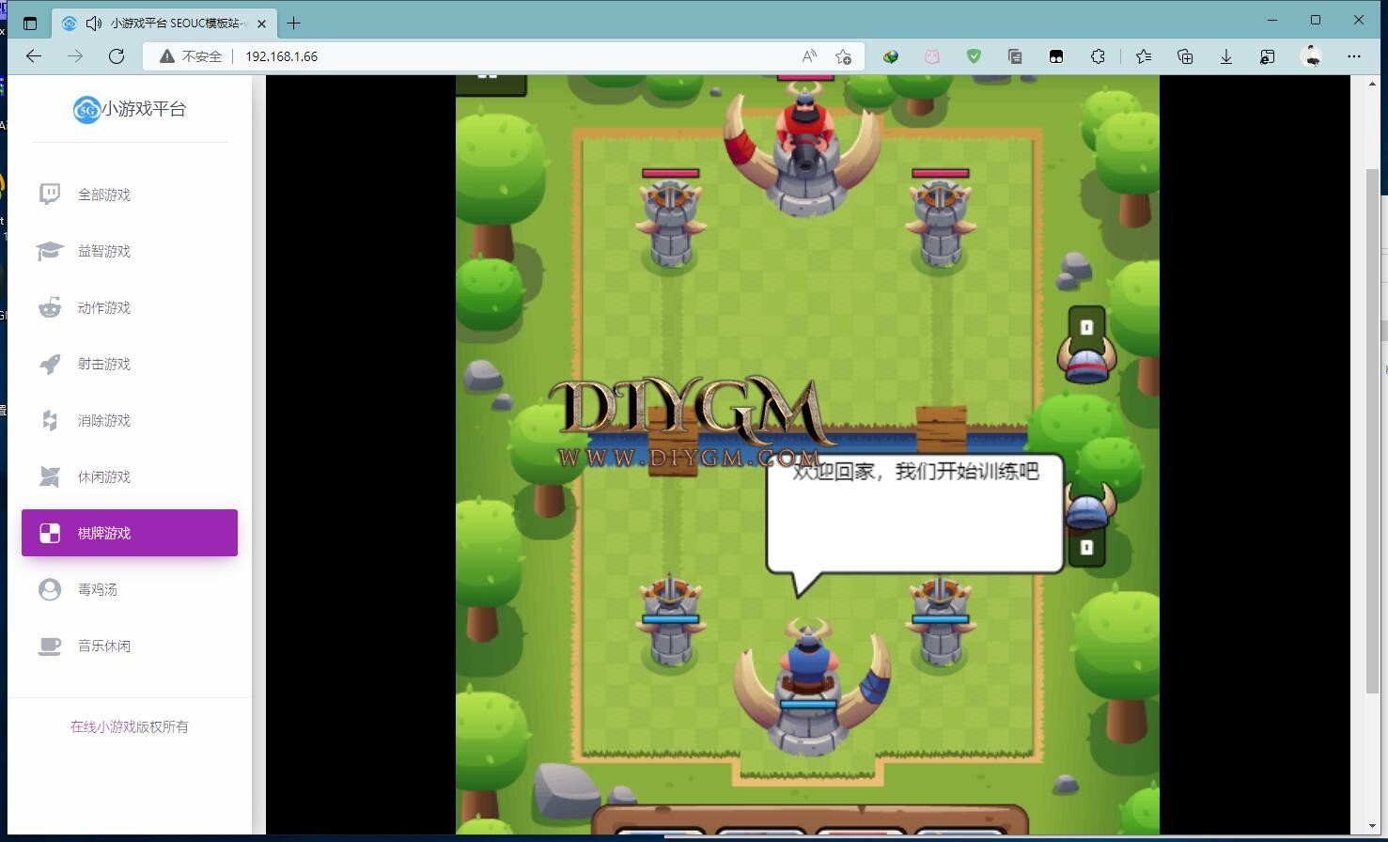Click the 全部游戏 chat bubble icon

[x=50, y=195]
